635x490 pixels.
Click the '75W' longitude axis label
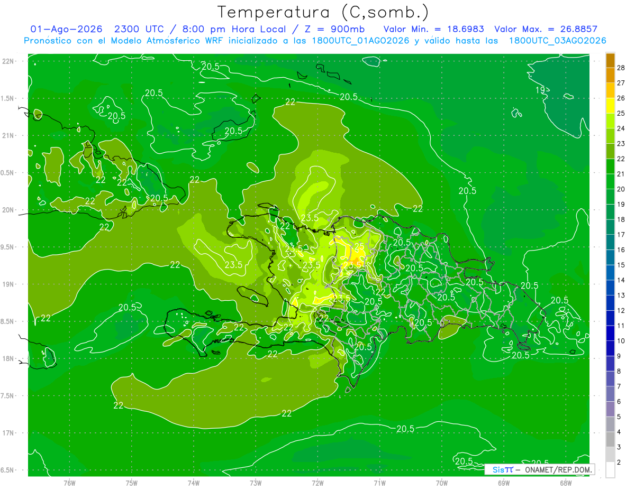click(x=132, y=483)
